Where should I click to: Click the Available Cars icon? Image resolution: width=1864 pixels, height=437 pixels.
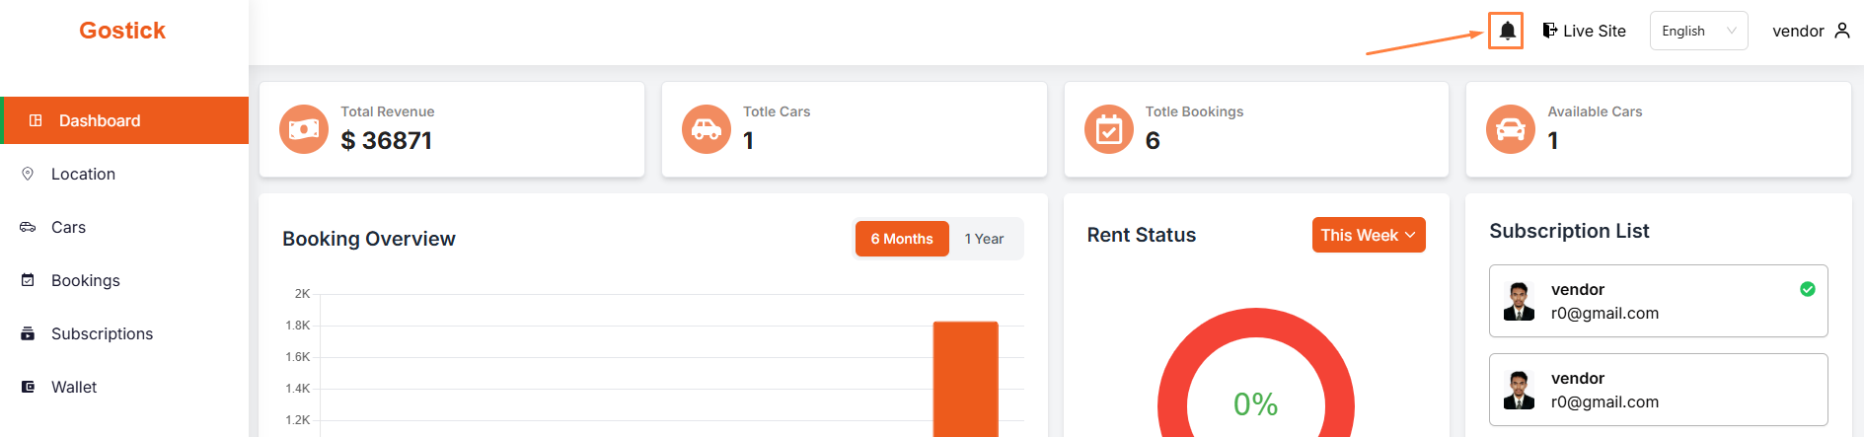[1511, 129]
